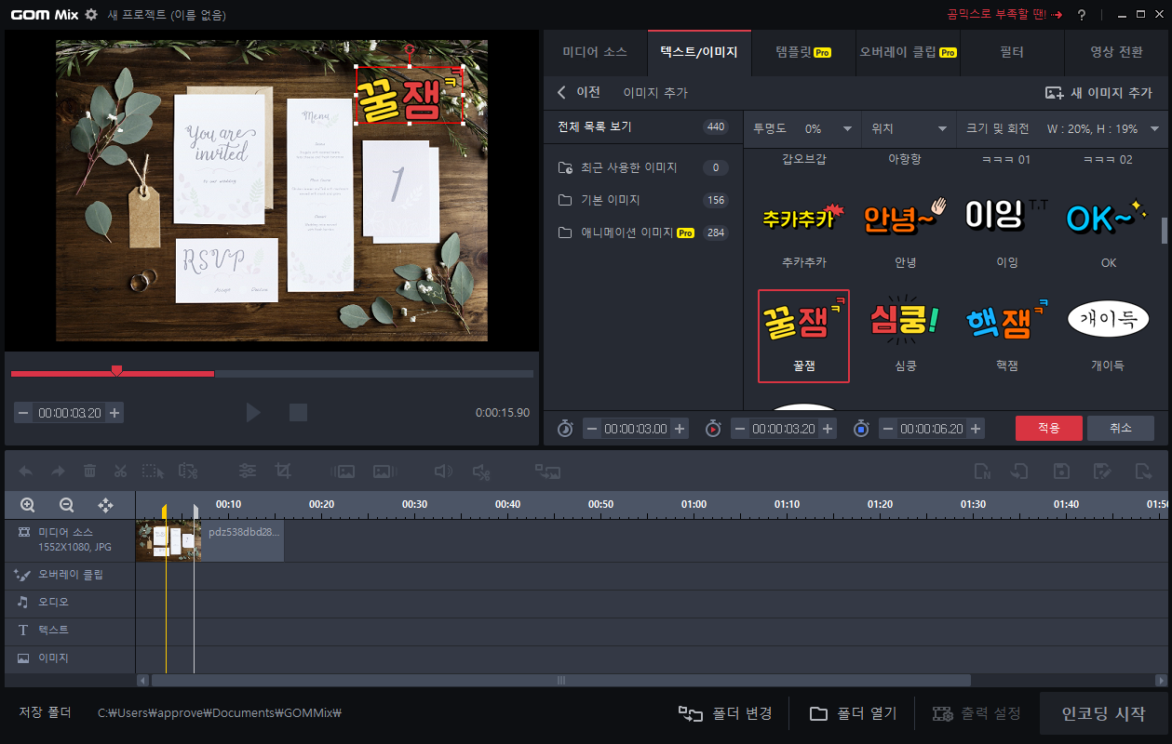Decrease end time 00:00:06.20 with minus

click(x=888, y=429)
